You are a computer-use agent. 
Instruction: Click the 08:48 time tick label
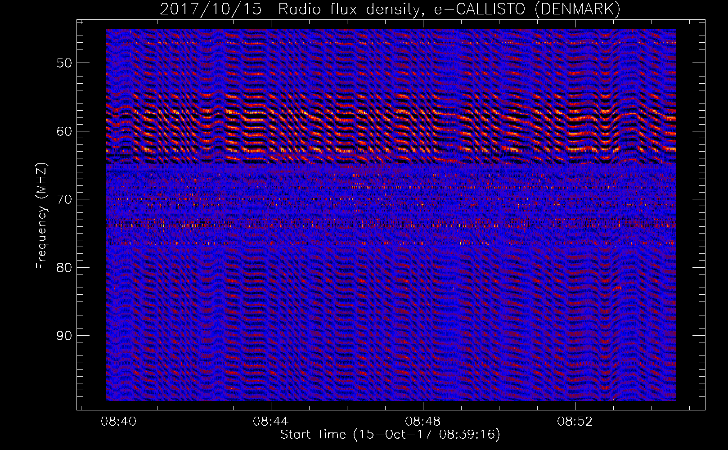423,422
